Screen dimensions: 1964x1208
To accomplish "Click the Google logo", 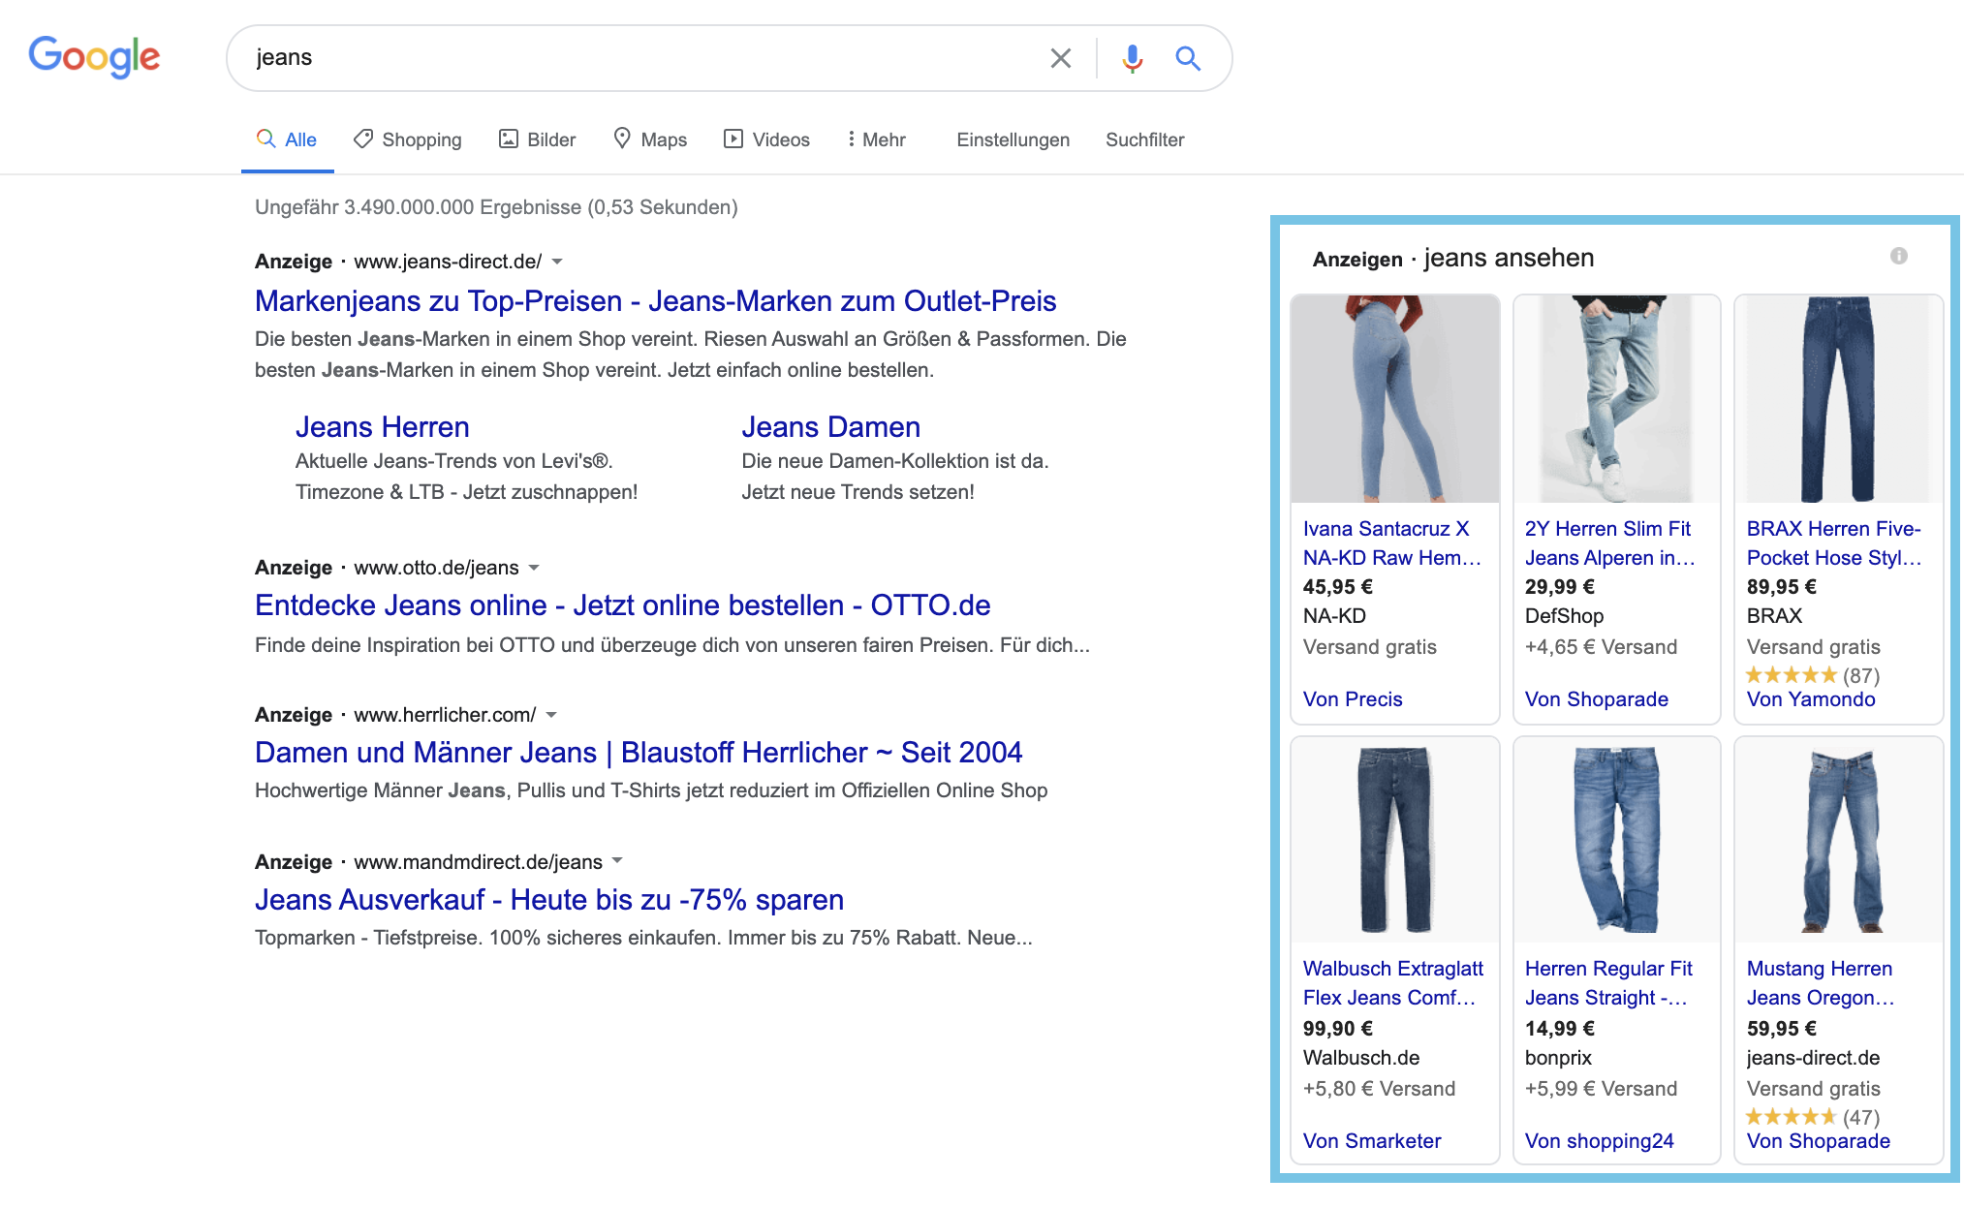I will [x=94, y=57].
